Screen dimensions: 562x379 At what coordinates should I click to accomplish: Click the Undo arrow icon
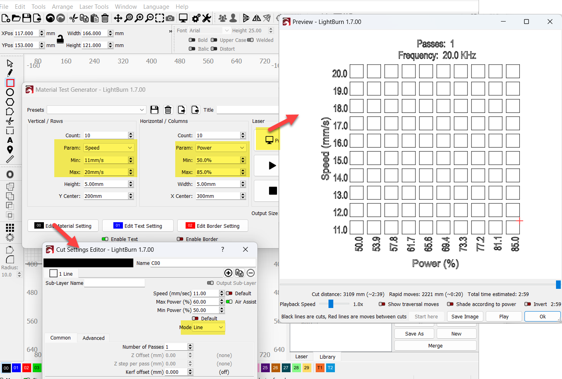[50, 18]
